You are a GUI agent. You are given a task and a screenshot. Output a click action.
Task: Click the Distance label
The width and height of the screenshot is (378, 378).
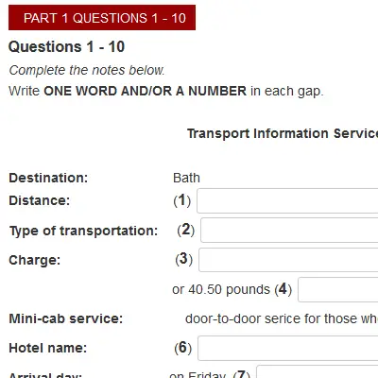40,200
